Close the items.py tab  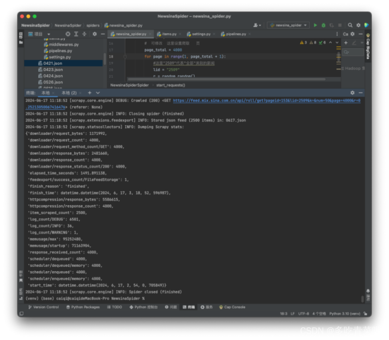[x=180, y=34]
